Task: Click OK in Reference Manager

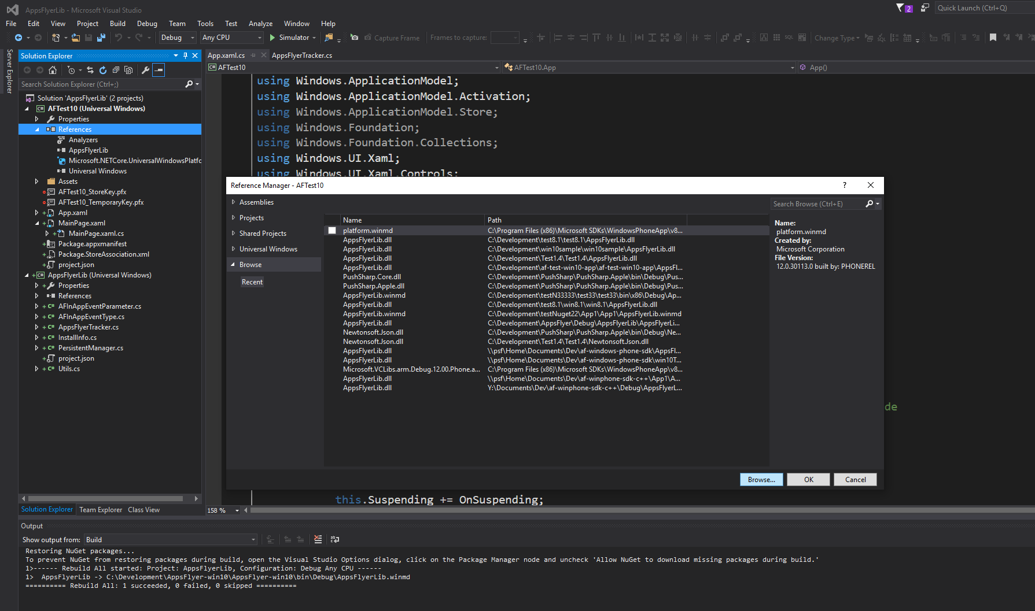Action: [x=808, y=479]
